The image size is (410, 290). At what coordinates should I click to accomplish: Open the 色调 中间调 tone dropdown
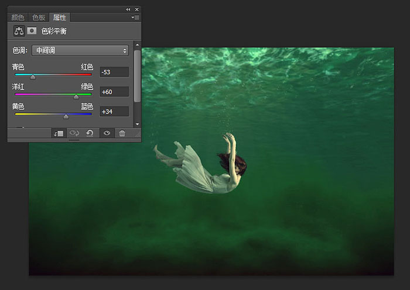coord(80,50)
